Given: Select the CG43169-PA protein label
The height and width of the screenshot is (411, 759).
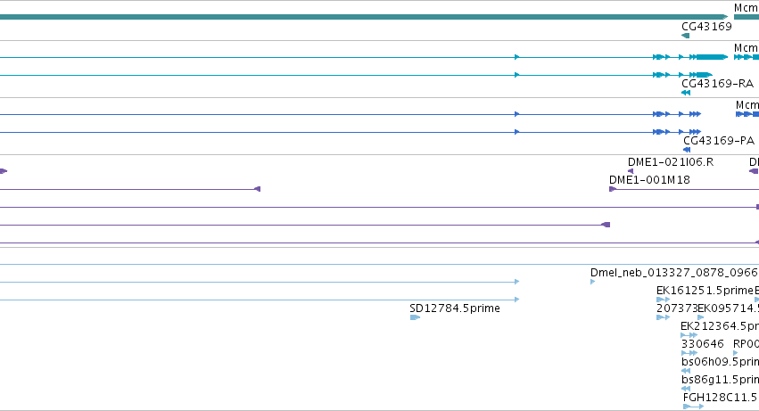Looking at the screenshot, I should (719, 141).
